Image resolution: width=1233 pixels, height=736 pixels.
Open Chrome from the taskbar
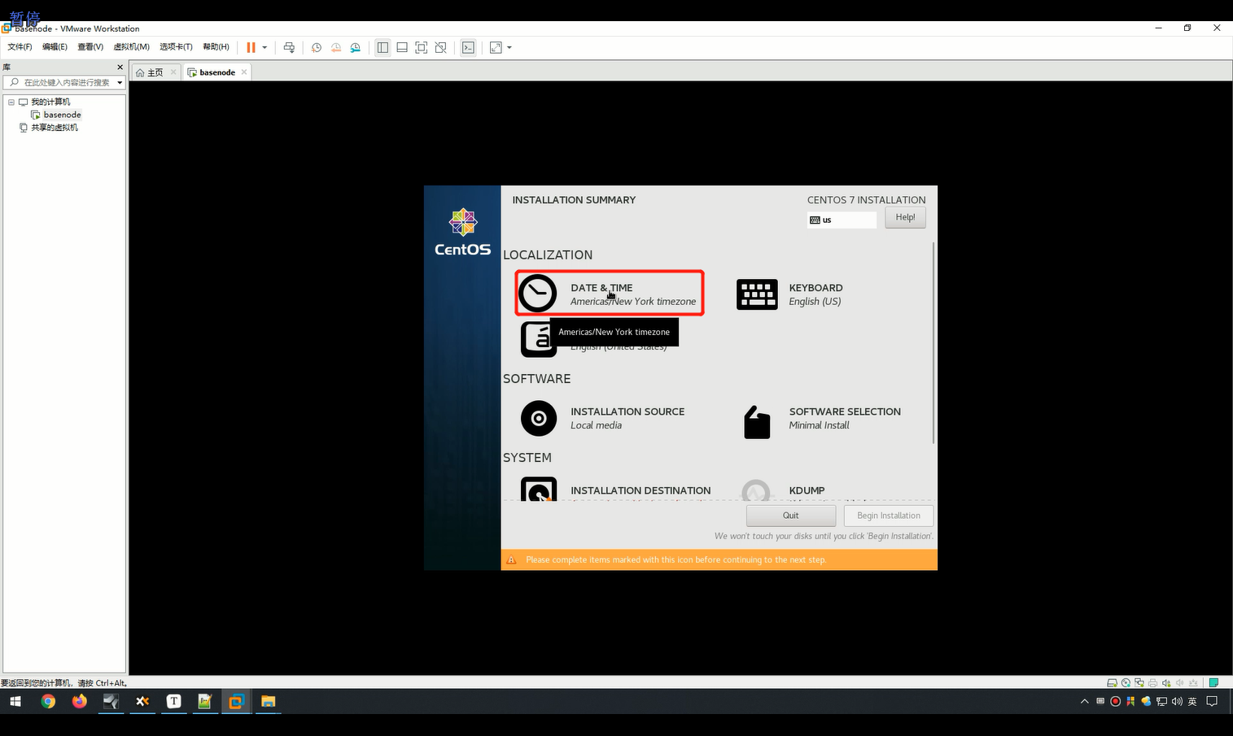click(48, 701)
